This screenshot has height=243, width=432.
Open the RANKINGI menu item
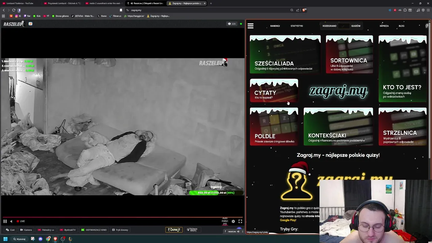[x=275, y=26]
